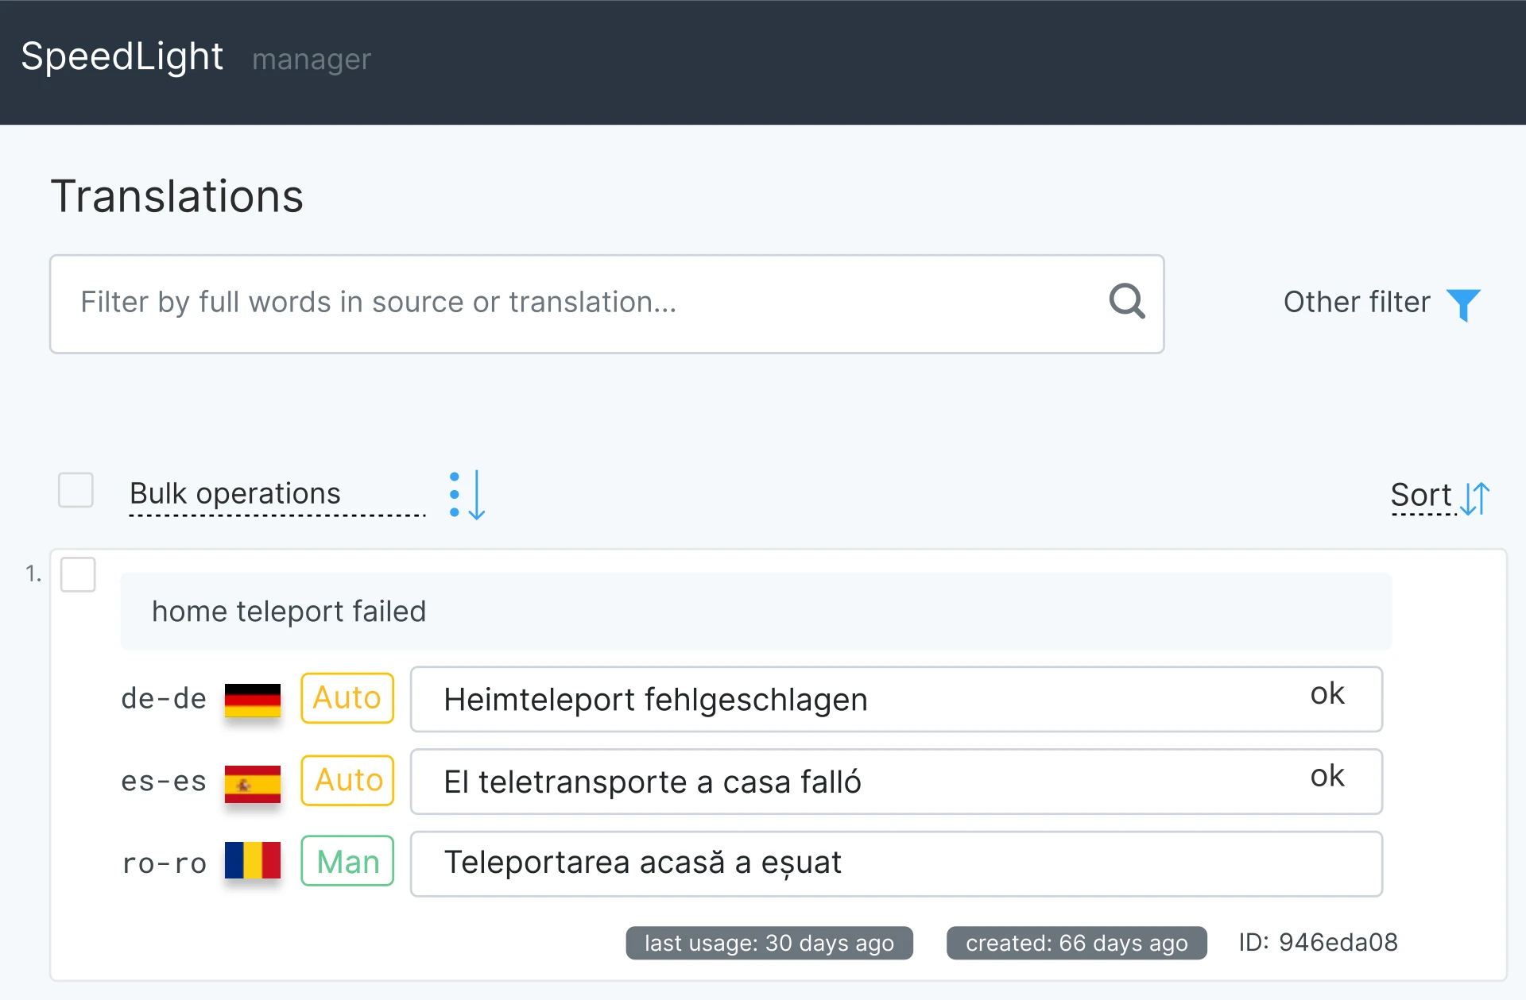This screenshot has width=1526, height=1000.
Task: Click the ok status on the de-de translation
Action: click(1328, 693)
